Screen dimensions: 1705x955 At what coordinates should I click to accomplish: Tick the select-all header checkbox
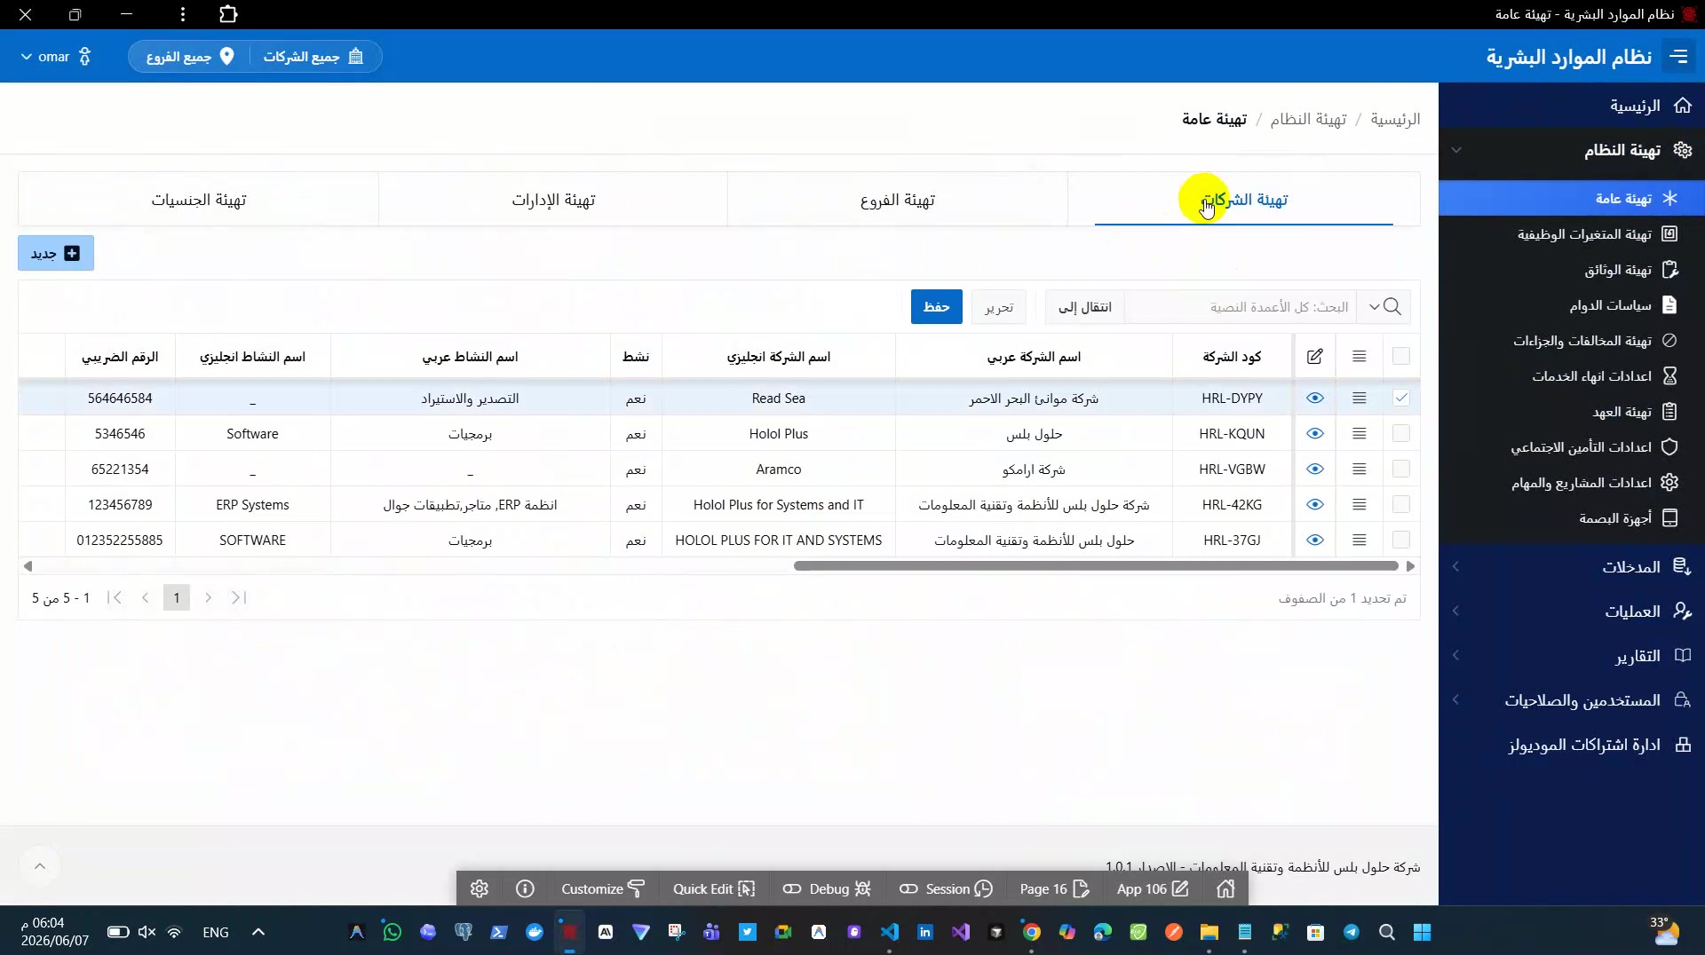point(1401,356)
